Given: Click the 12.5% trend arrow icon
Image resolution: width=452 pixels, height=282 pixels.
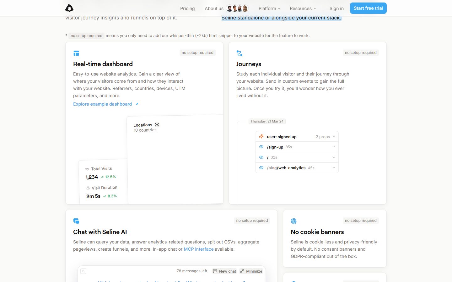Looking at the screenshot, I should click(x=102, y=177).
